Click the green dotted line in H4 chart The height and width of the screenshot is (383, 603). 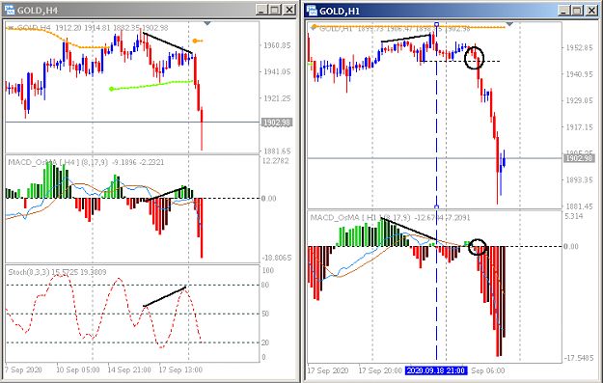click(x=151, y=85)
